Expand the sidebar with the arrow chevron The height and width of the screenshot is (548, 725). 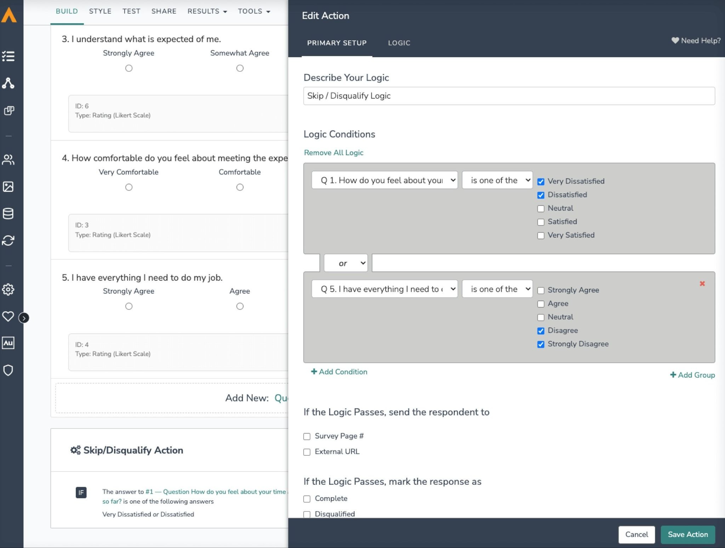[24, 318]
